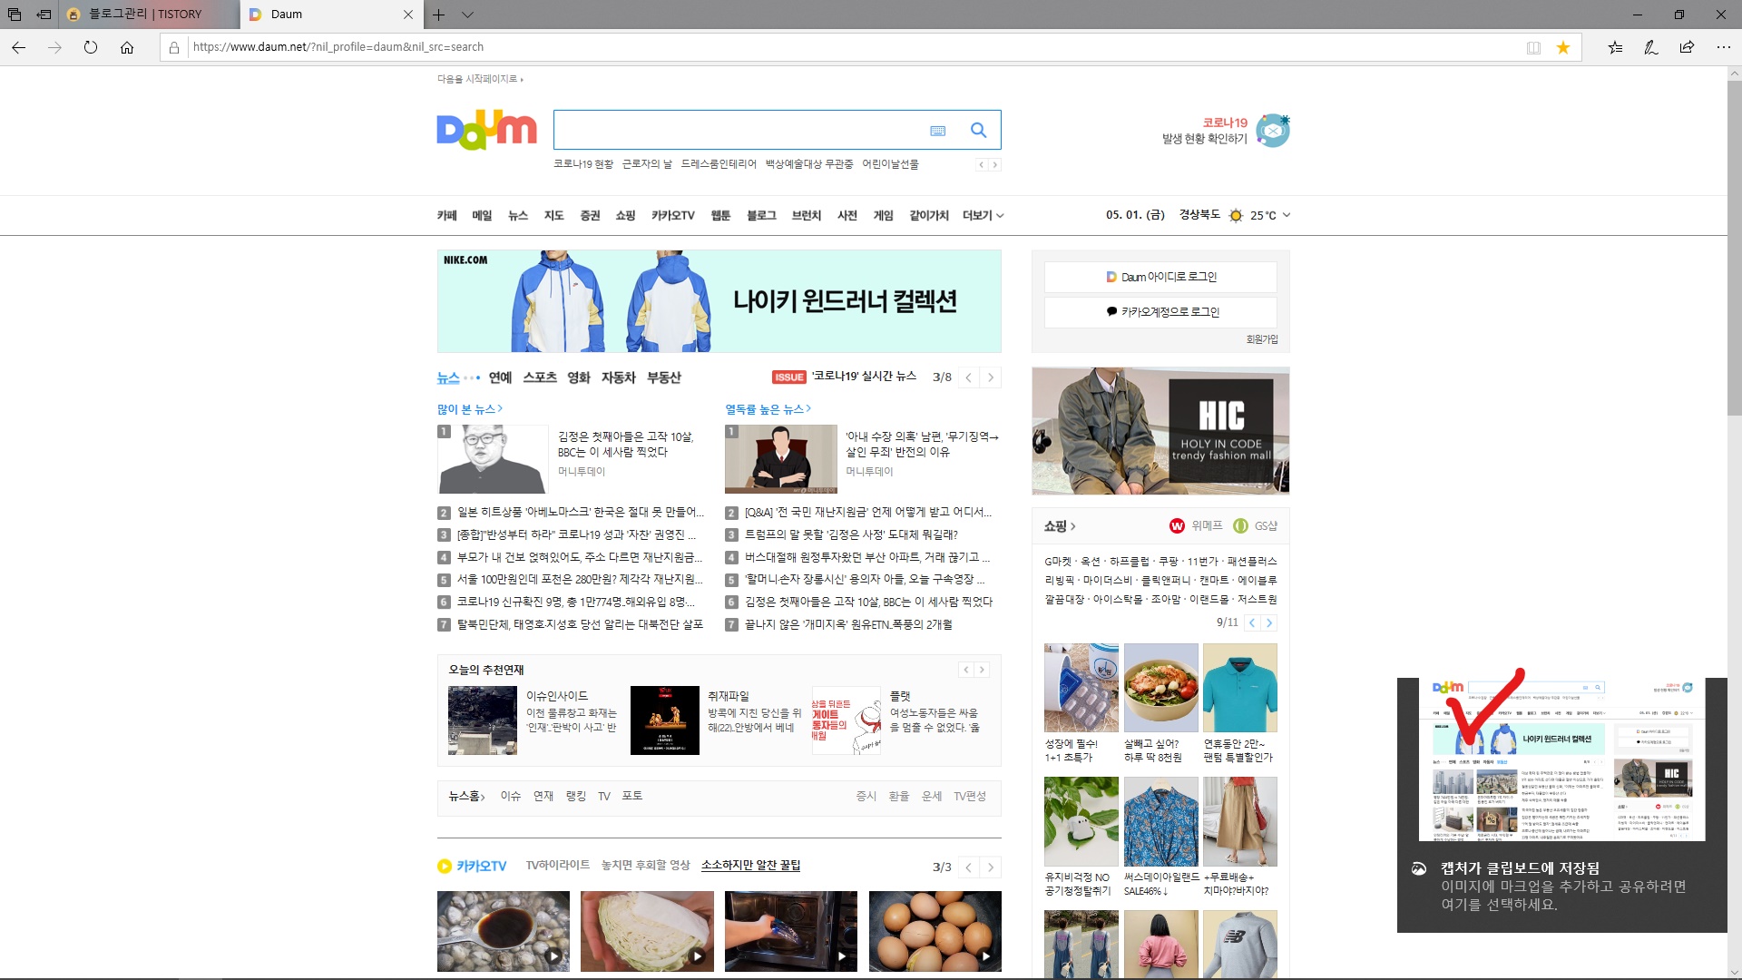Click inside the Daum search input field

tap(739, 131)
